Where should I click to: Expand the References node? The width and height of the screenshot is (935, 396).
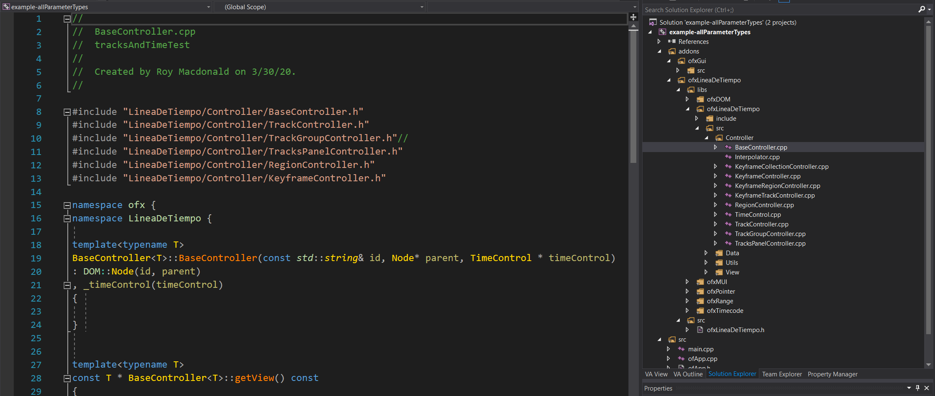pos(659,41)
